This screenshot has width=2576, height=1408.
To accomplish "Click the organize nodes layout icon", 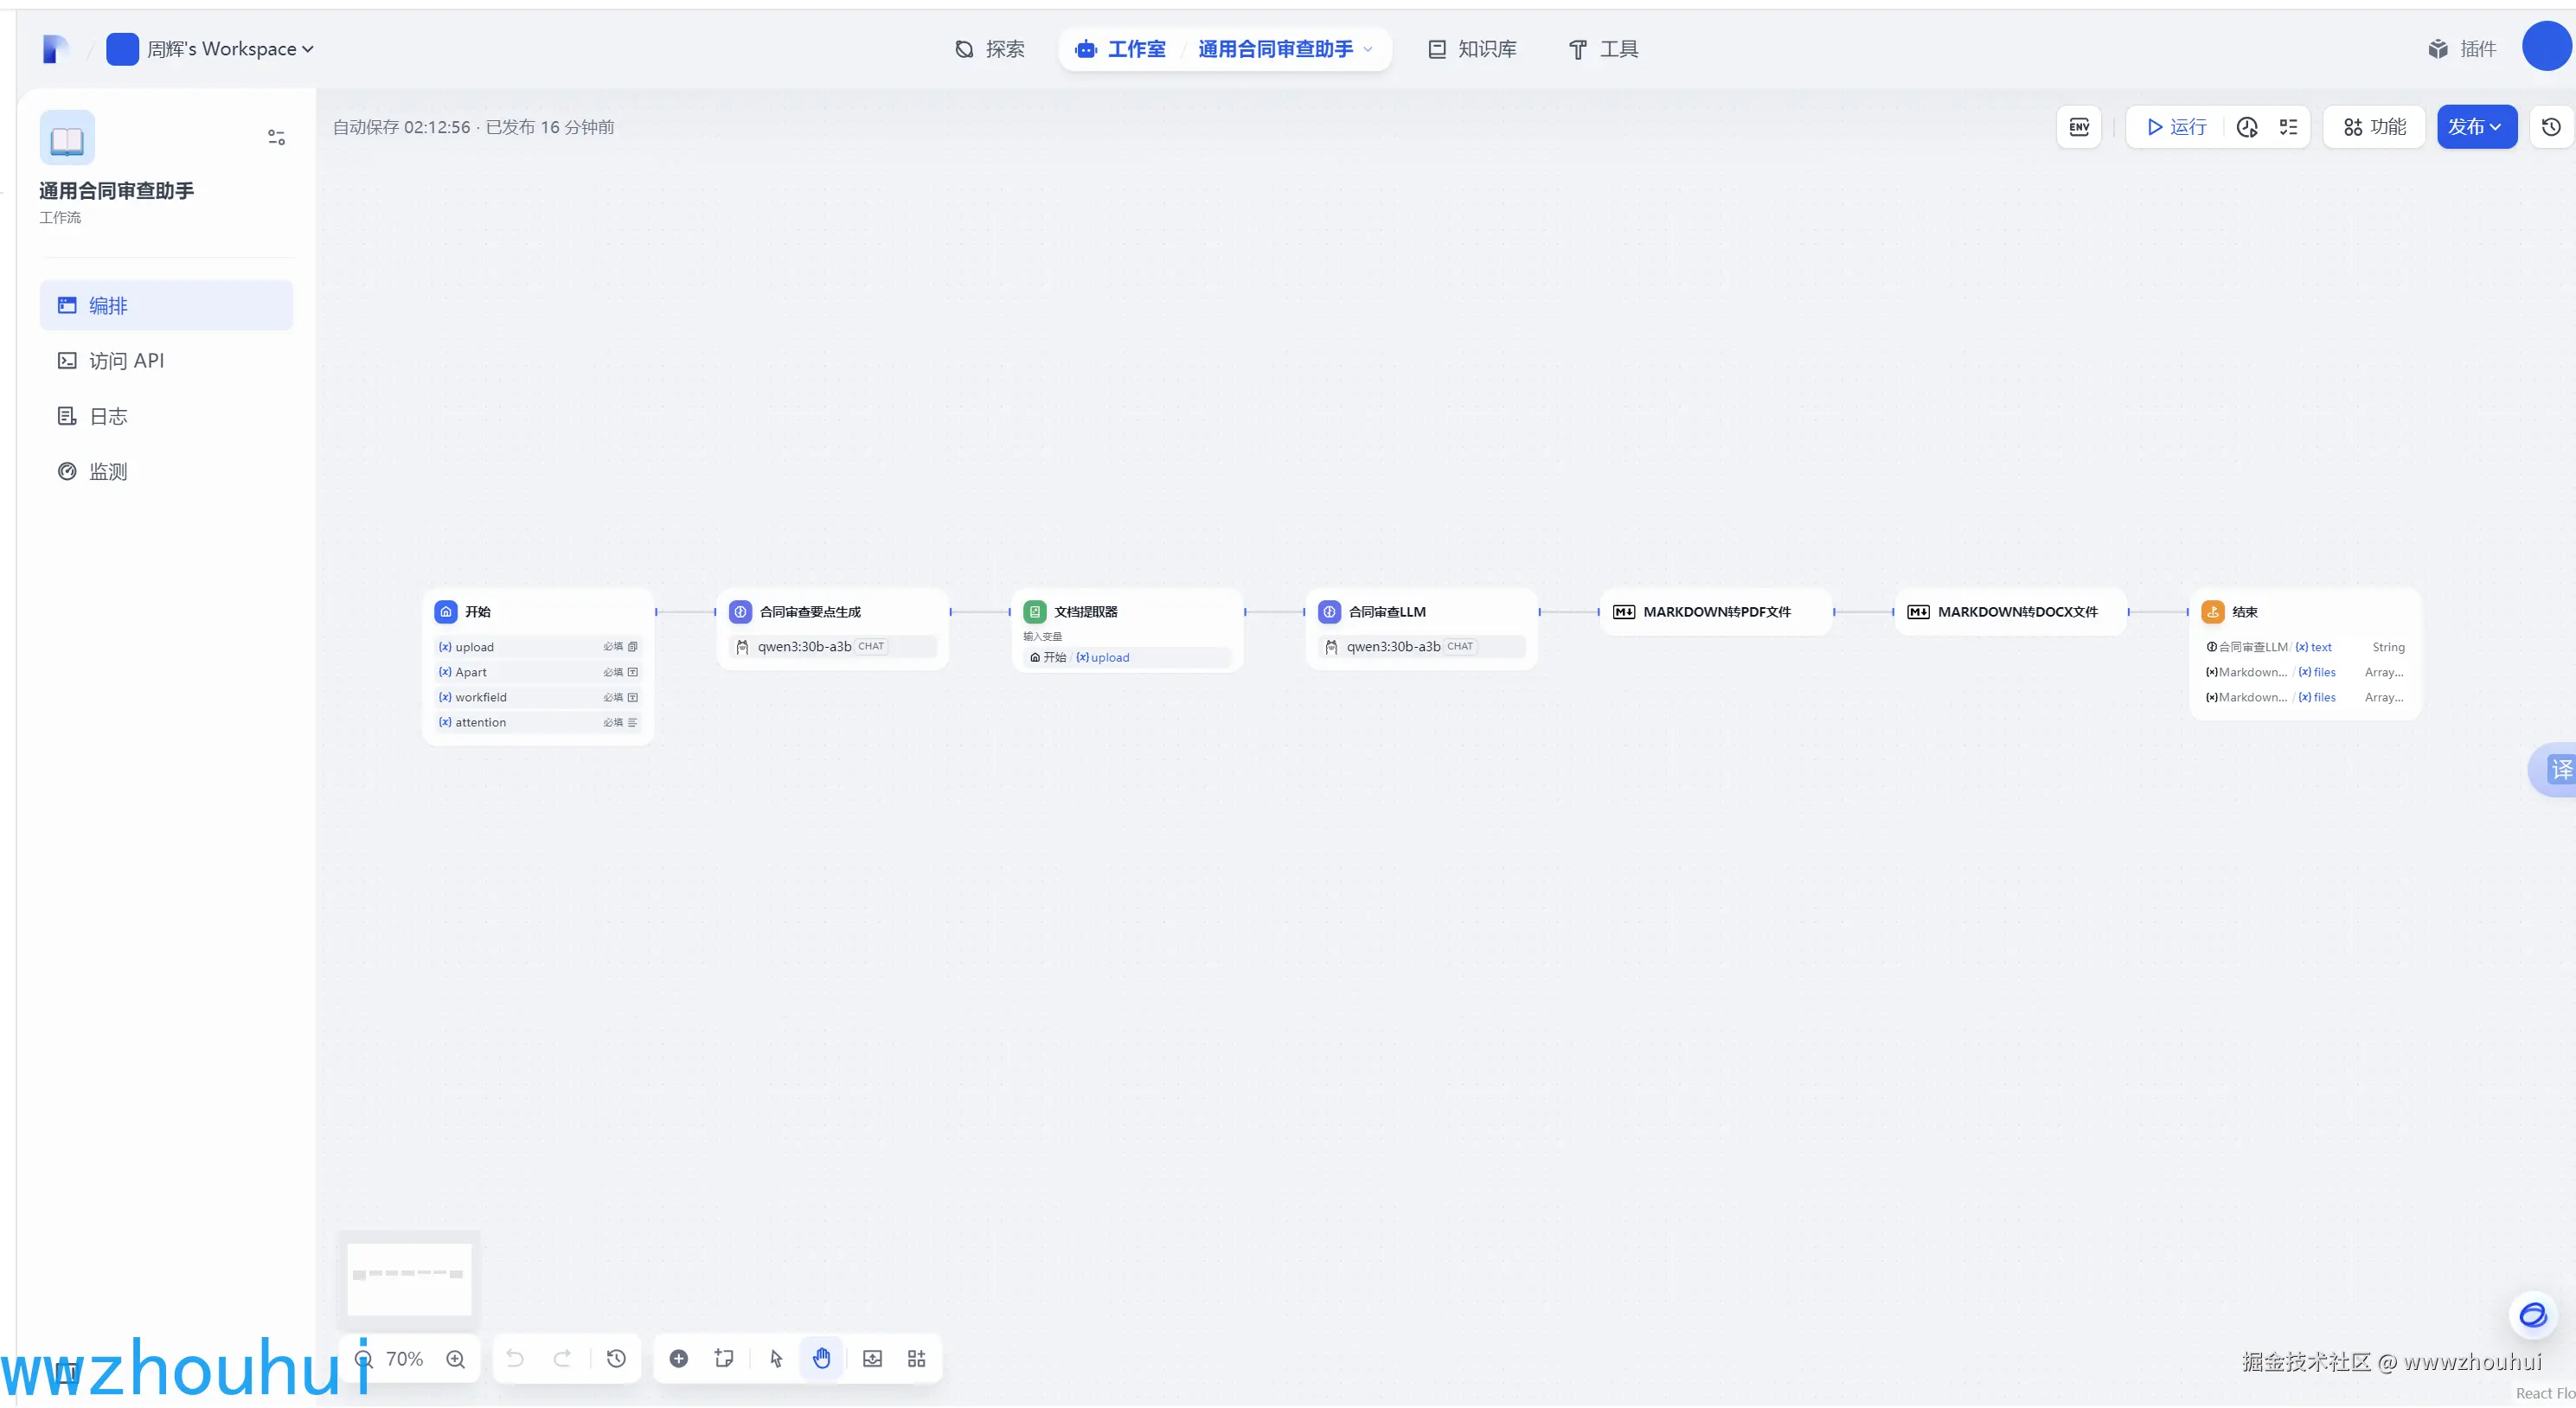I will 916,1359.
